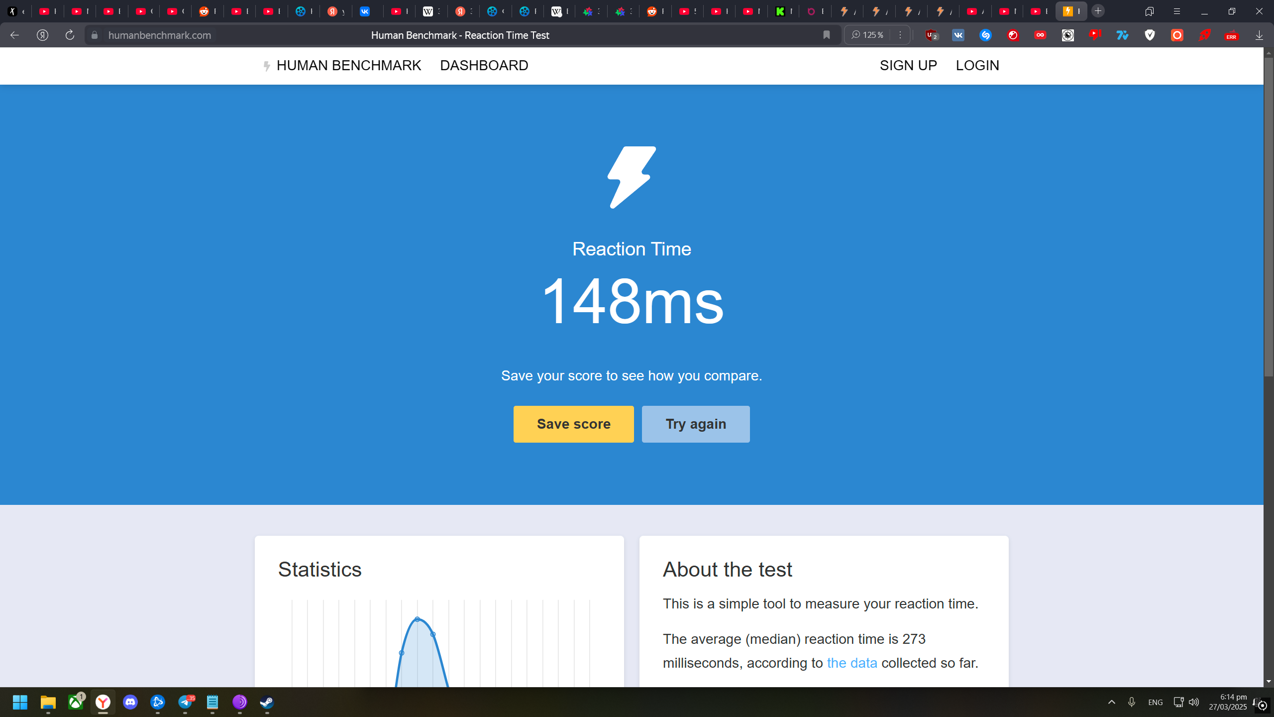Screen dimensions: 1274x717
Task: Open Discord from the taskbar
Action: [x=130, y=702]
